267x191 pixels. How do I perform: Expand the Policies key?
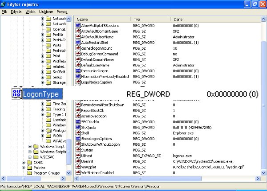pos(24,168)
